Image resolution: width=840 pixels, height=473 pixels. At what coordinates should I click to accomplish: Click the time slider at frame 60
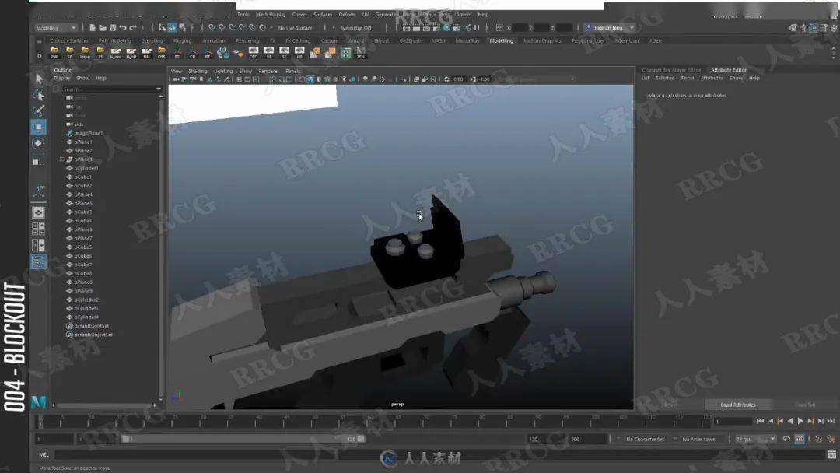[x=370, y=422]
